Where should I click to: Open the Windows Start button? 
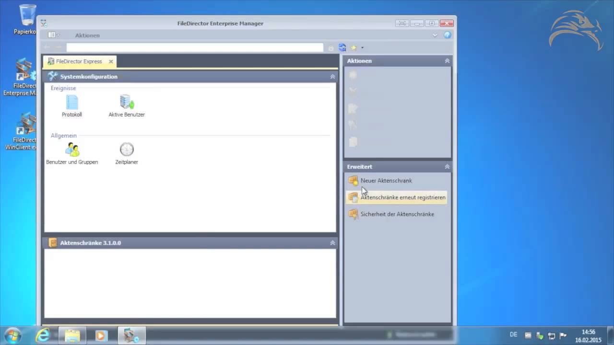point(12,335)
